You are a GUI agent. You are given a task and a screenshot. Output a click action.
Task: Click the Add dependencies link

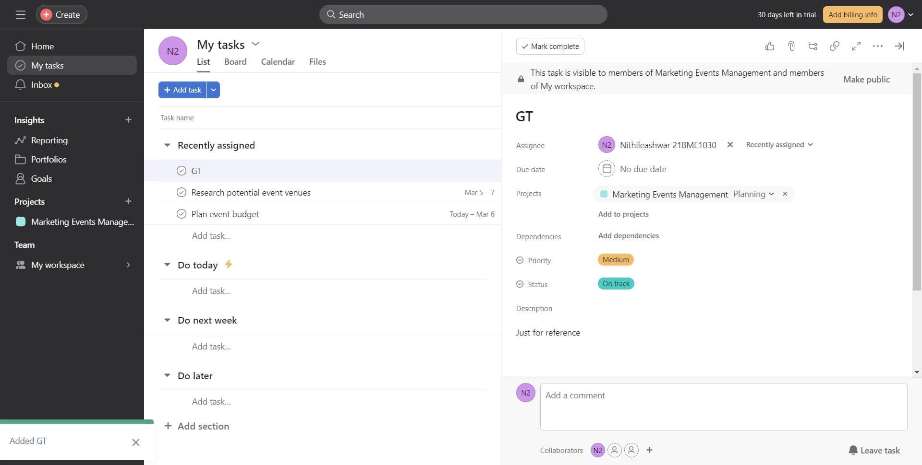point(628,236)
